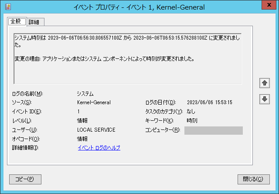The width and height of the screenshot is (279, 194).
Task: Click the コンピューター(R) label
Action: tap(163, 130)
